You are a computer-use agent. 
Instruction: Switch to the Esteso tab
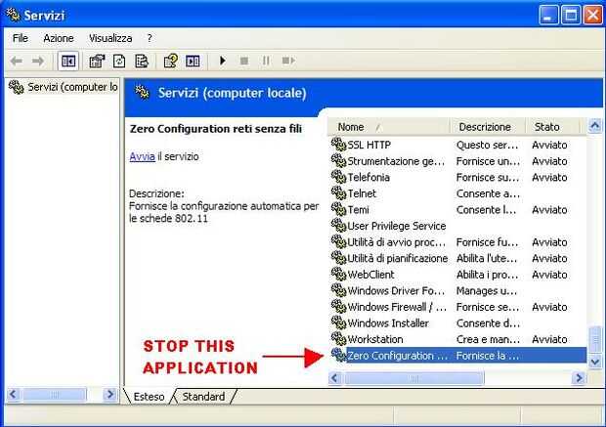coord(149,397)
